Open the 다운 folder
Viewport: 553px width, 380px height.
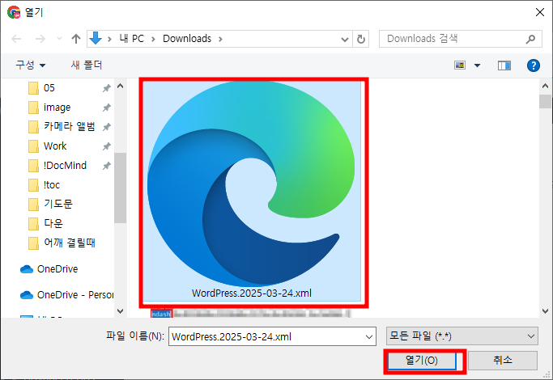click(x=53, y=223)
